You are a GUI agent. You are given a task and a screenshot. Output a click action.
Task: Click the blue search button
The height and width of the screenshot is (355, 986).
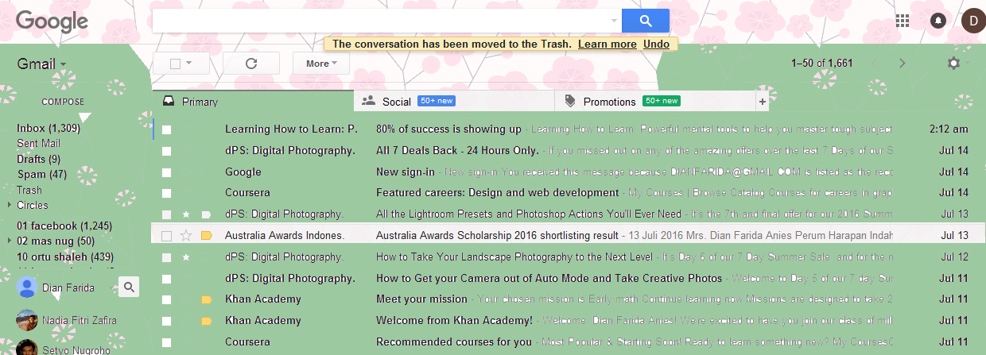[x=645, y=21]
